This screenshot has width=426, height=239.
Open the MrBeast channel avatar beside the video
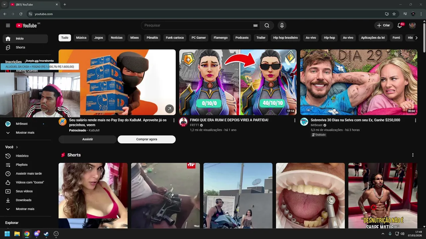coord(304,122)
